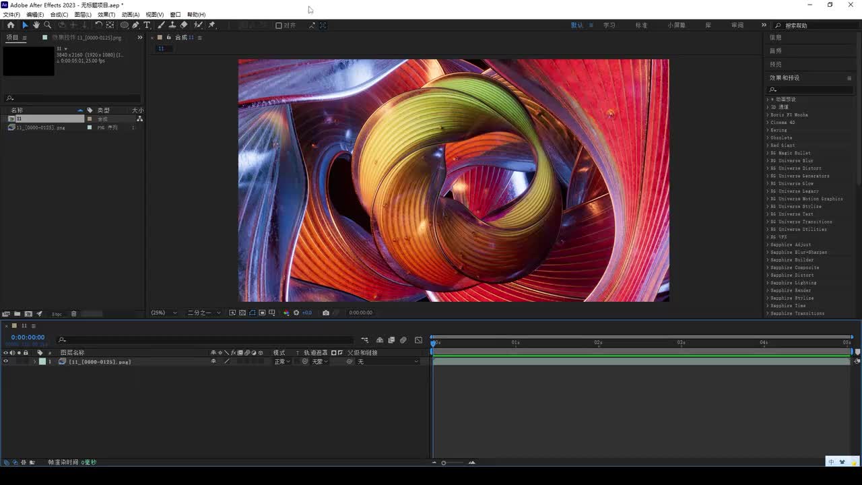Open the 正常 blend mode dropdown
Image resolution: width=862 pixels, height=485 pixels.
coord(282,362)
